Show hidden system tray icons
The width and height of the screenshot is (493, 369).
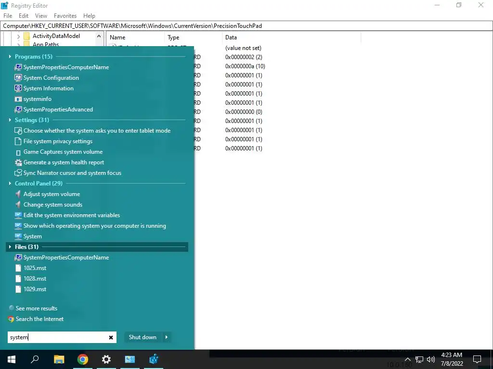pyautogui.click(x=407, y=359)
